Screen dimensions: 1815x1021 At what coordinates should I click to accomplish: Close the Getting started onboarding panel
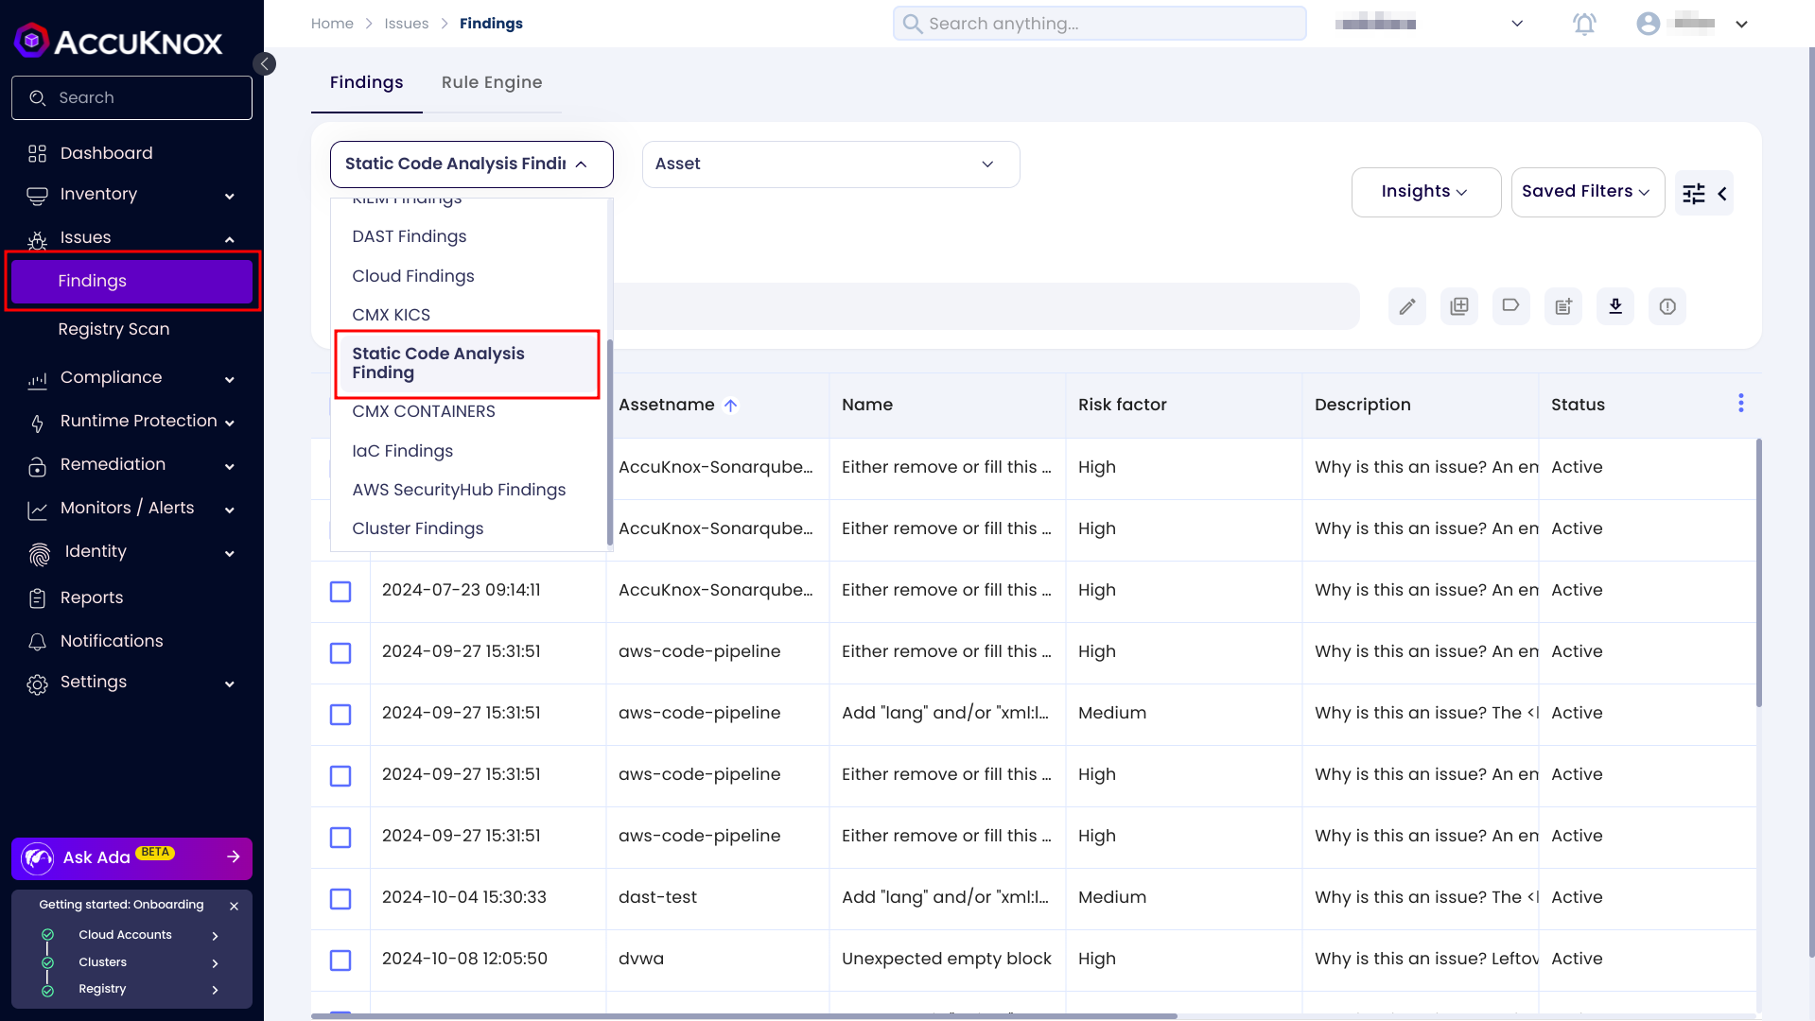point(234,906)
